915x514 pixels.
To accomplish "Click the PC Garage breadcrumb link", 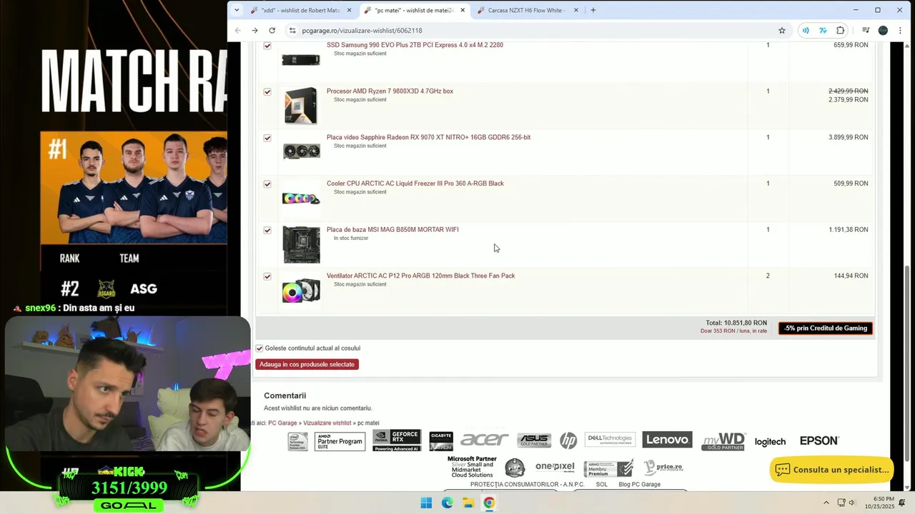I will (282, 423).
